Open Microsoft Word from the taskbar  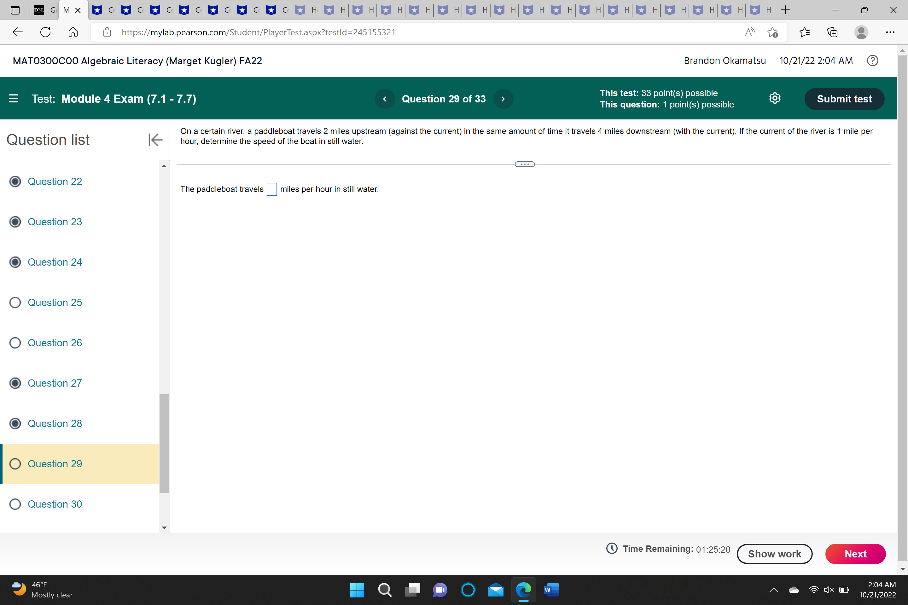coord(551,590)
